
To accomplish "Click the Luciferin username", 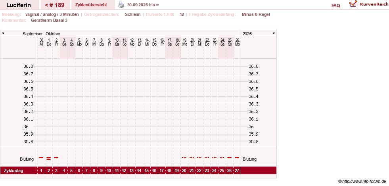I will click(19, 5).
